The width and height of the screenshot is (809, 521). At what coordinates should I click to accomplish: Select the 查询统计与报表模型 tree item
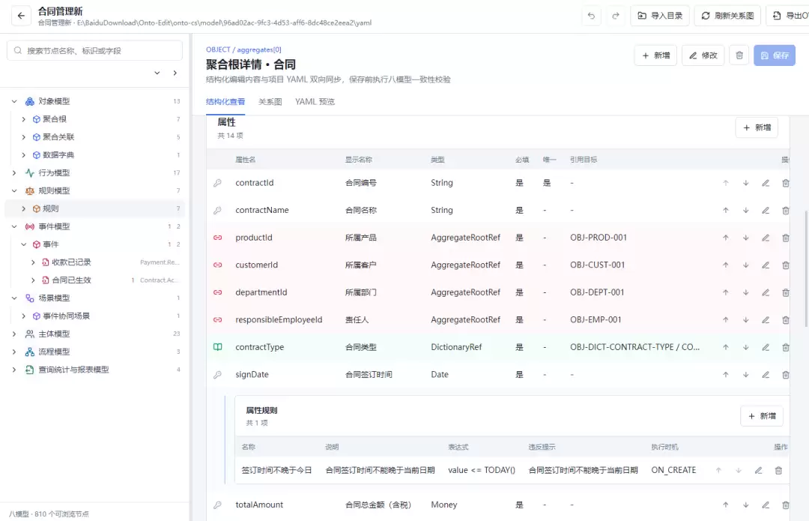point(95,369)
